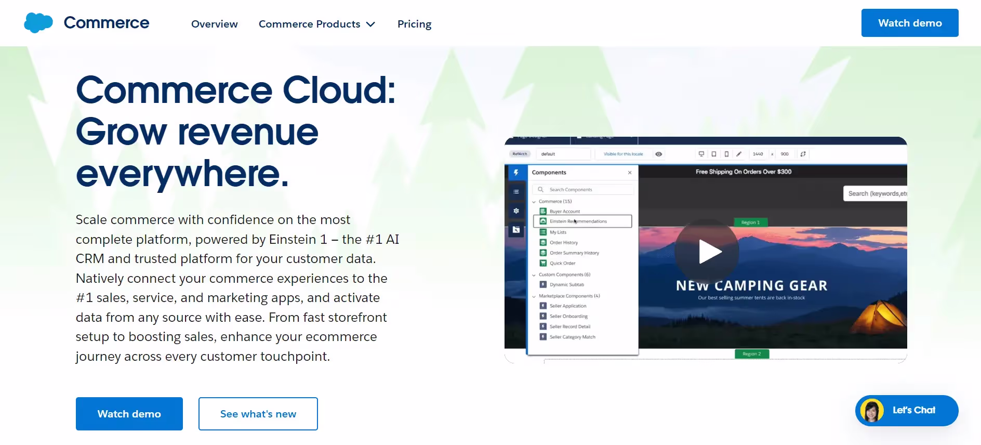Select the Order History component icon
Image resolution: width=981 pixels, height=445 pixels.
tap(543, 243)
